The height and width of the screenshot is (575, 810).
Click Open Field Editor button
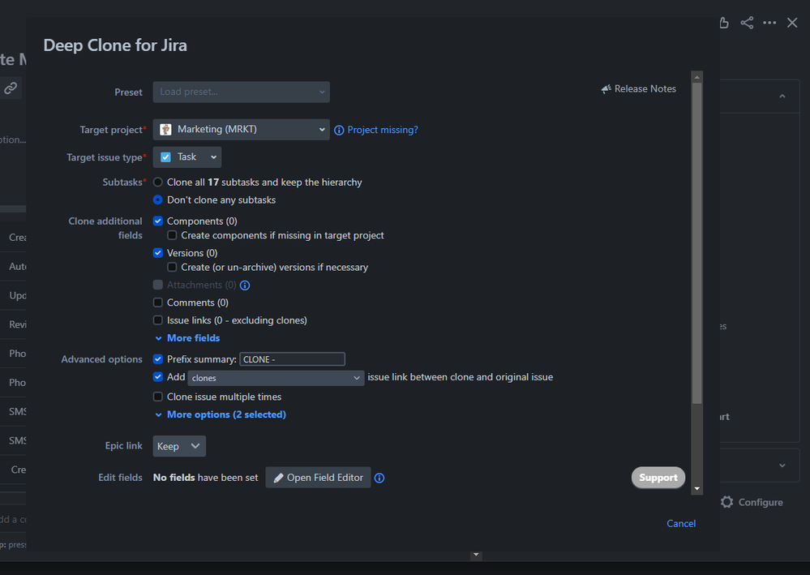pos(318,478)
